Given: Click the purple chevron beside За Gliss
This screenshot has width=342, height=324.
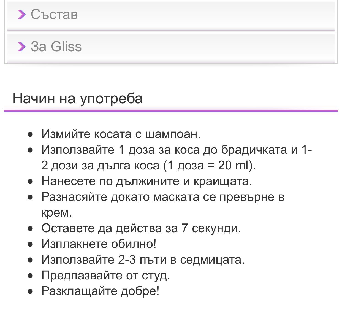Looking at the screenshot, I should pos(21,47).
